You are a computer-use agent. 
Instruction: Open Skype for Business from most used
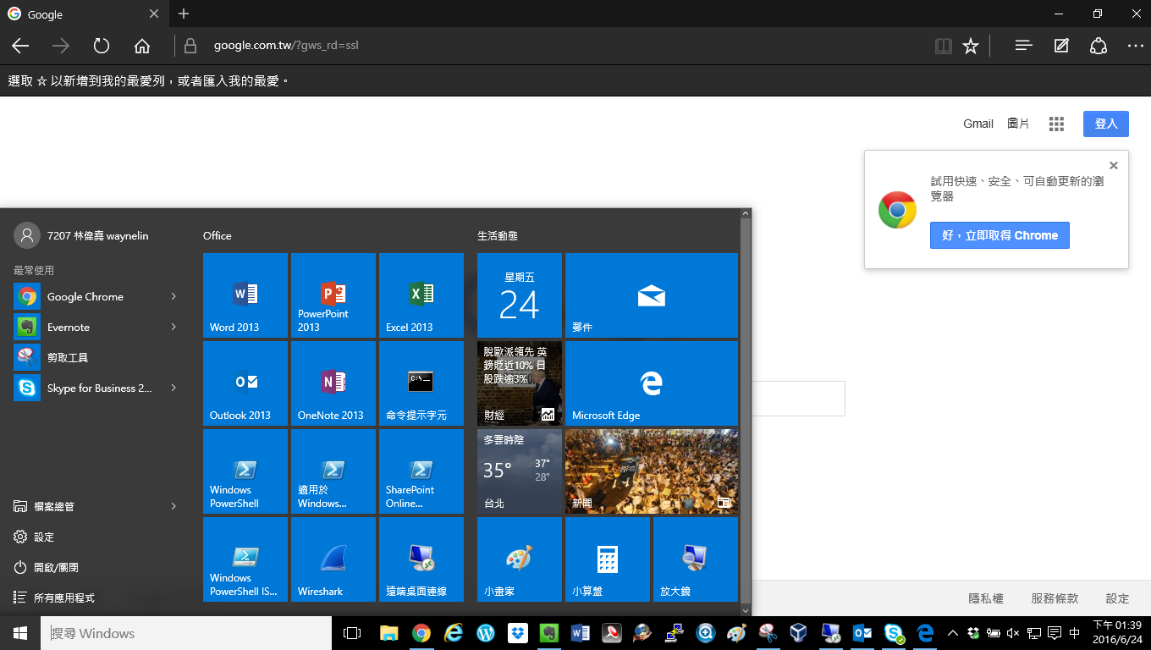tap(85, 388)
